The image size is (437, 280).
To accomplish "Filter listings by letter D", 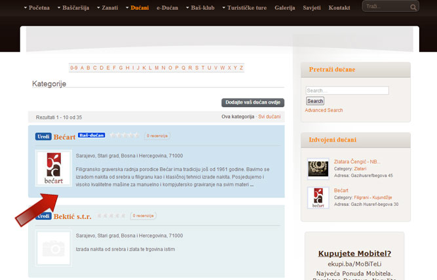I will click(x=102, y=68).
